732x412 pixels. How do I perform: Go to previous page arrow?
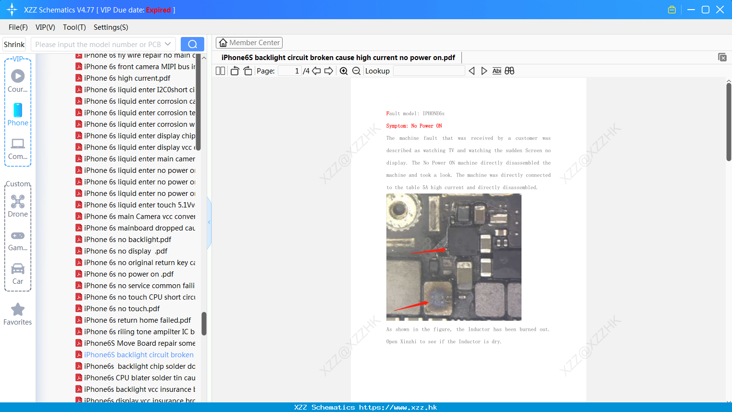click(316, 71)
